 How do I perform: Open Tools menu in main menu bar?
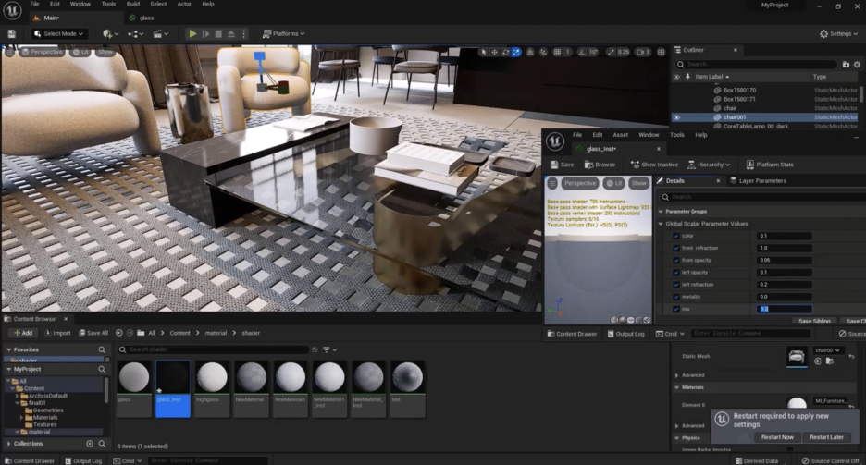point(109,4)
